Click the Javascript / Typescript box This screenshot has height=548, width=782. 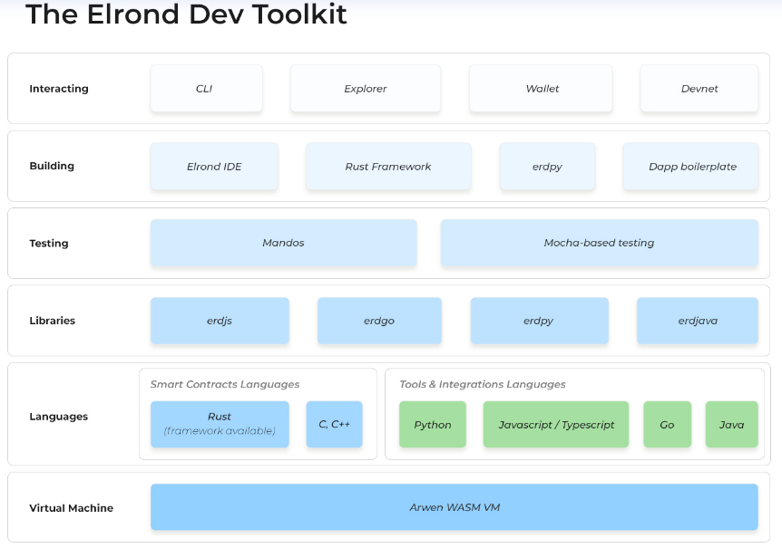pos(555,424)
